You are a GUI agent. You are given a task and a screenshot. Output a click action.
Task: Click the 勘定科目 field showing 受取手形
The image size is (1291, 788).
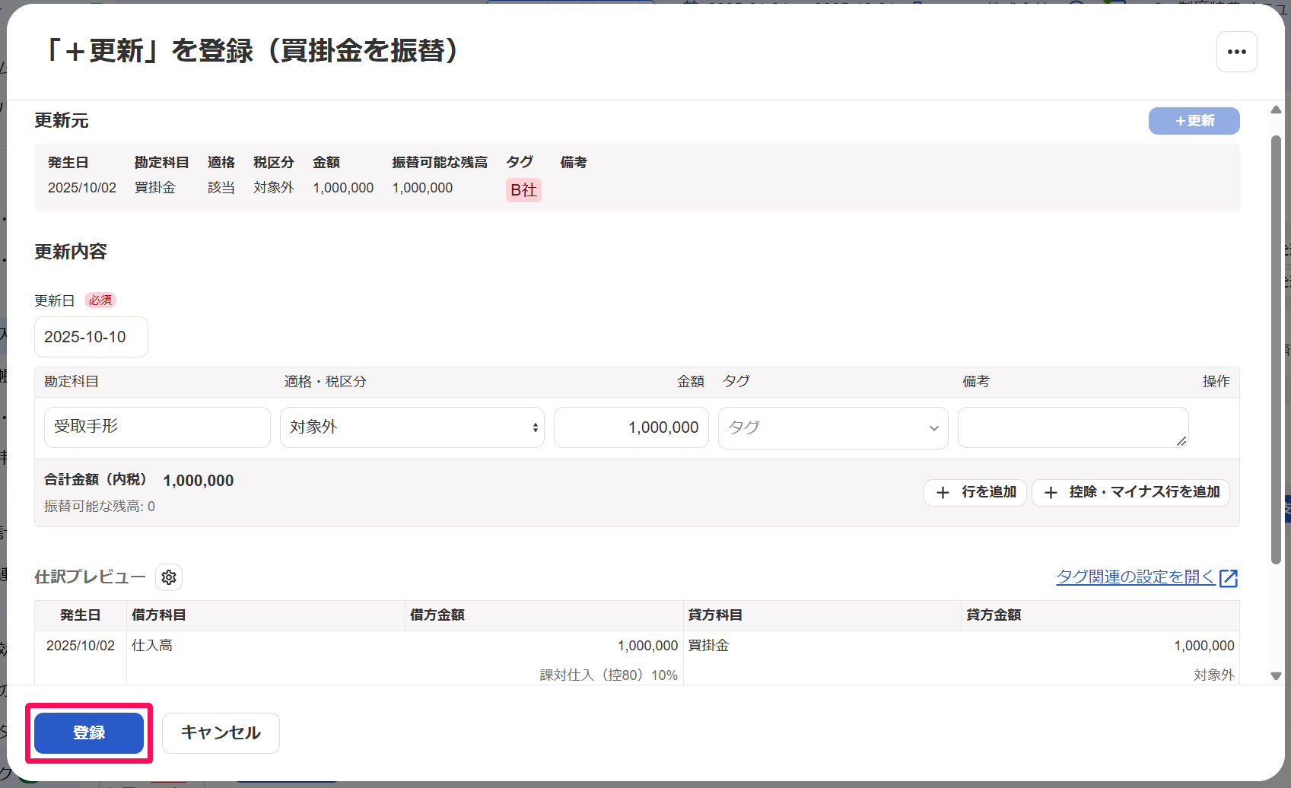tap(157, 427)
